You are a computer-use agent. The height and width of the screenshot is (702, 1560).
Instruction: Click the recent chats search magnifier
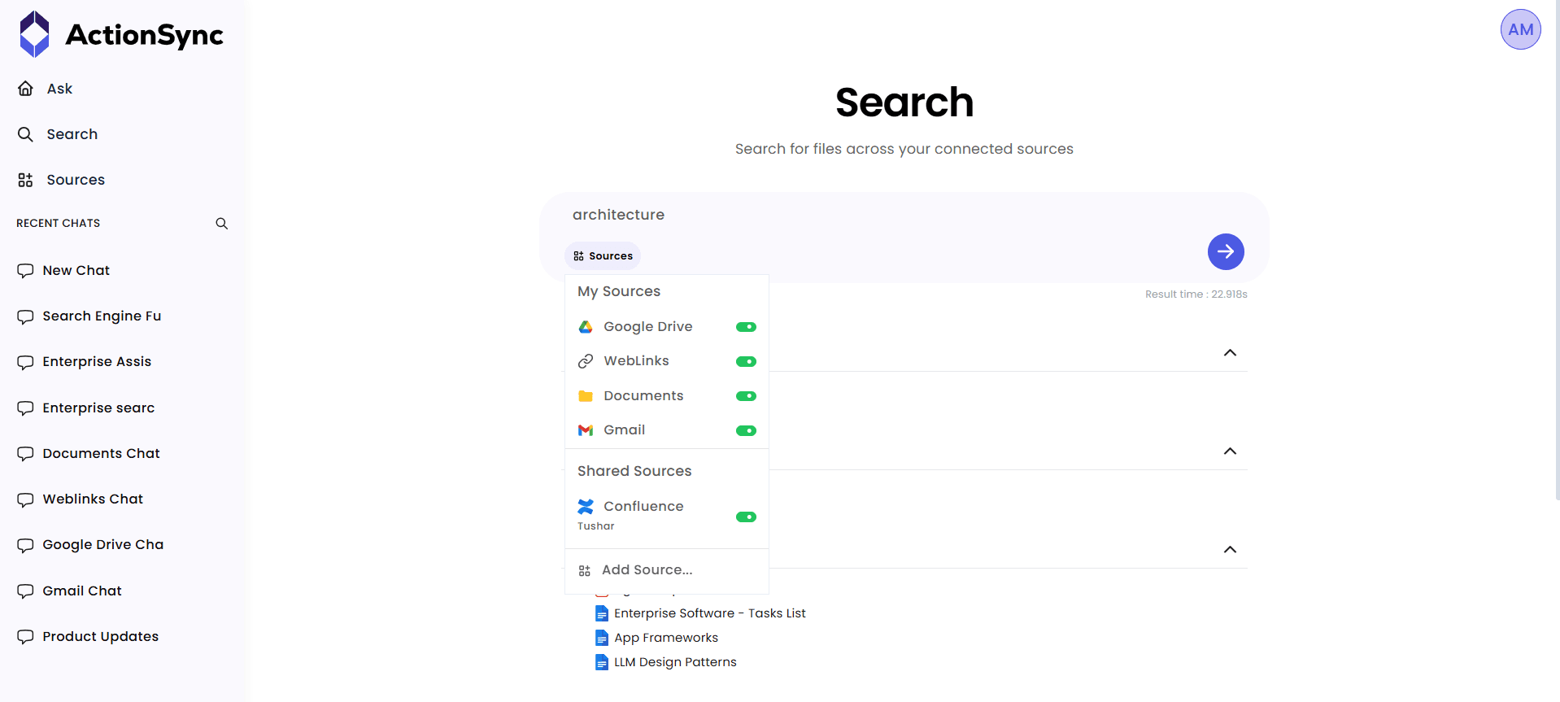click(x=221, y=224)
